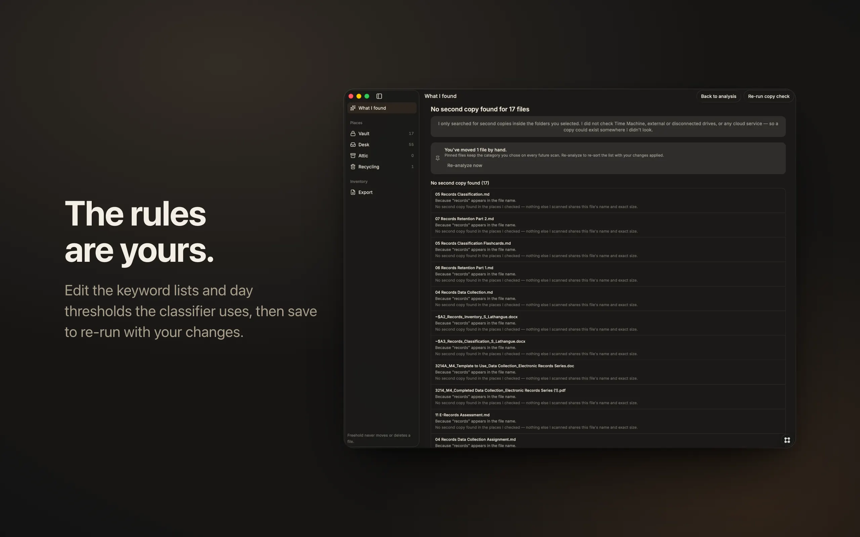Open the Vault place

coord(382,134)
